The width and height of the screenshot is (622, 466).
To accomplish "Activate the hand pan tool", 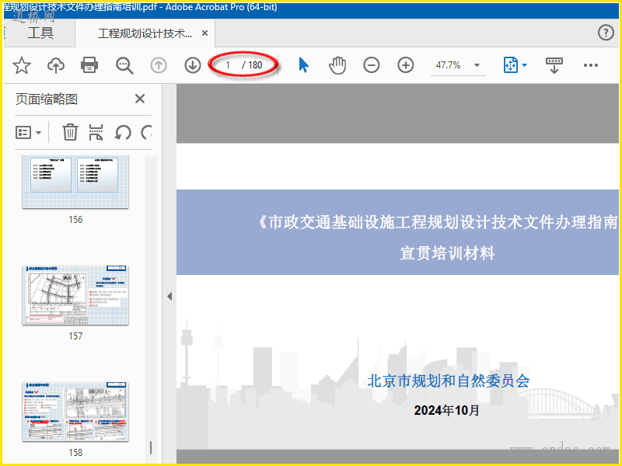I will pyautogui.click(x=337, y=65).
